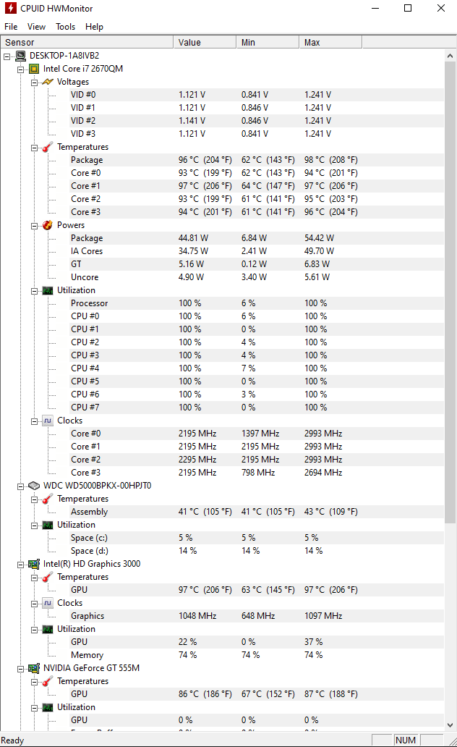Click the CPU Clocks waveform icon
The image size is (457, 747).
(x=47, y=421)
